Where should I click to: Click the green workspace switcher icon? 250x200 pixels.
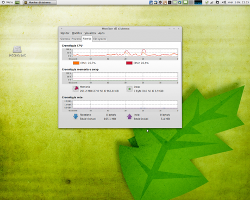point(185,2)
